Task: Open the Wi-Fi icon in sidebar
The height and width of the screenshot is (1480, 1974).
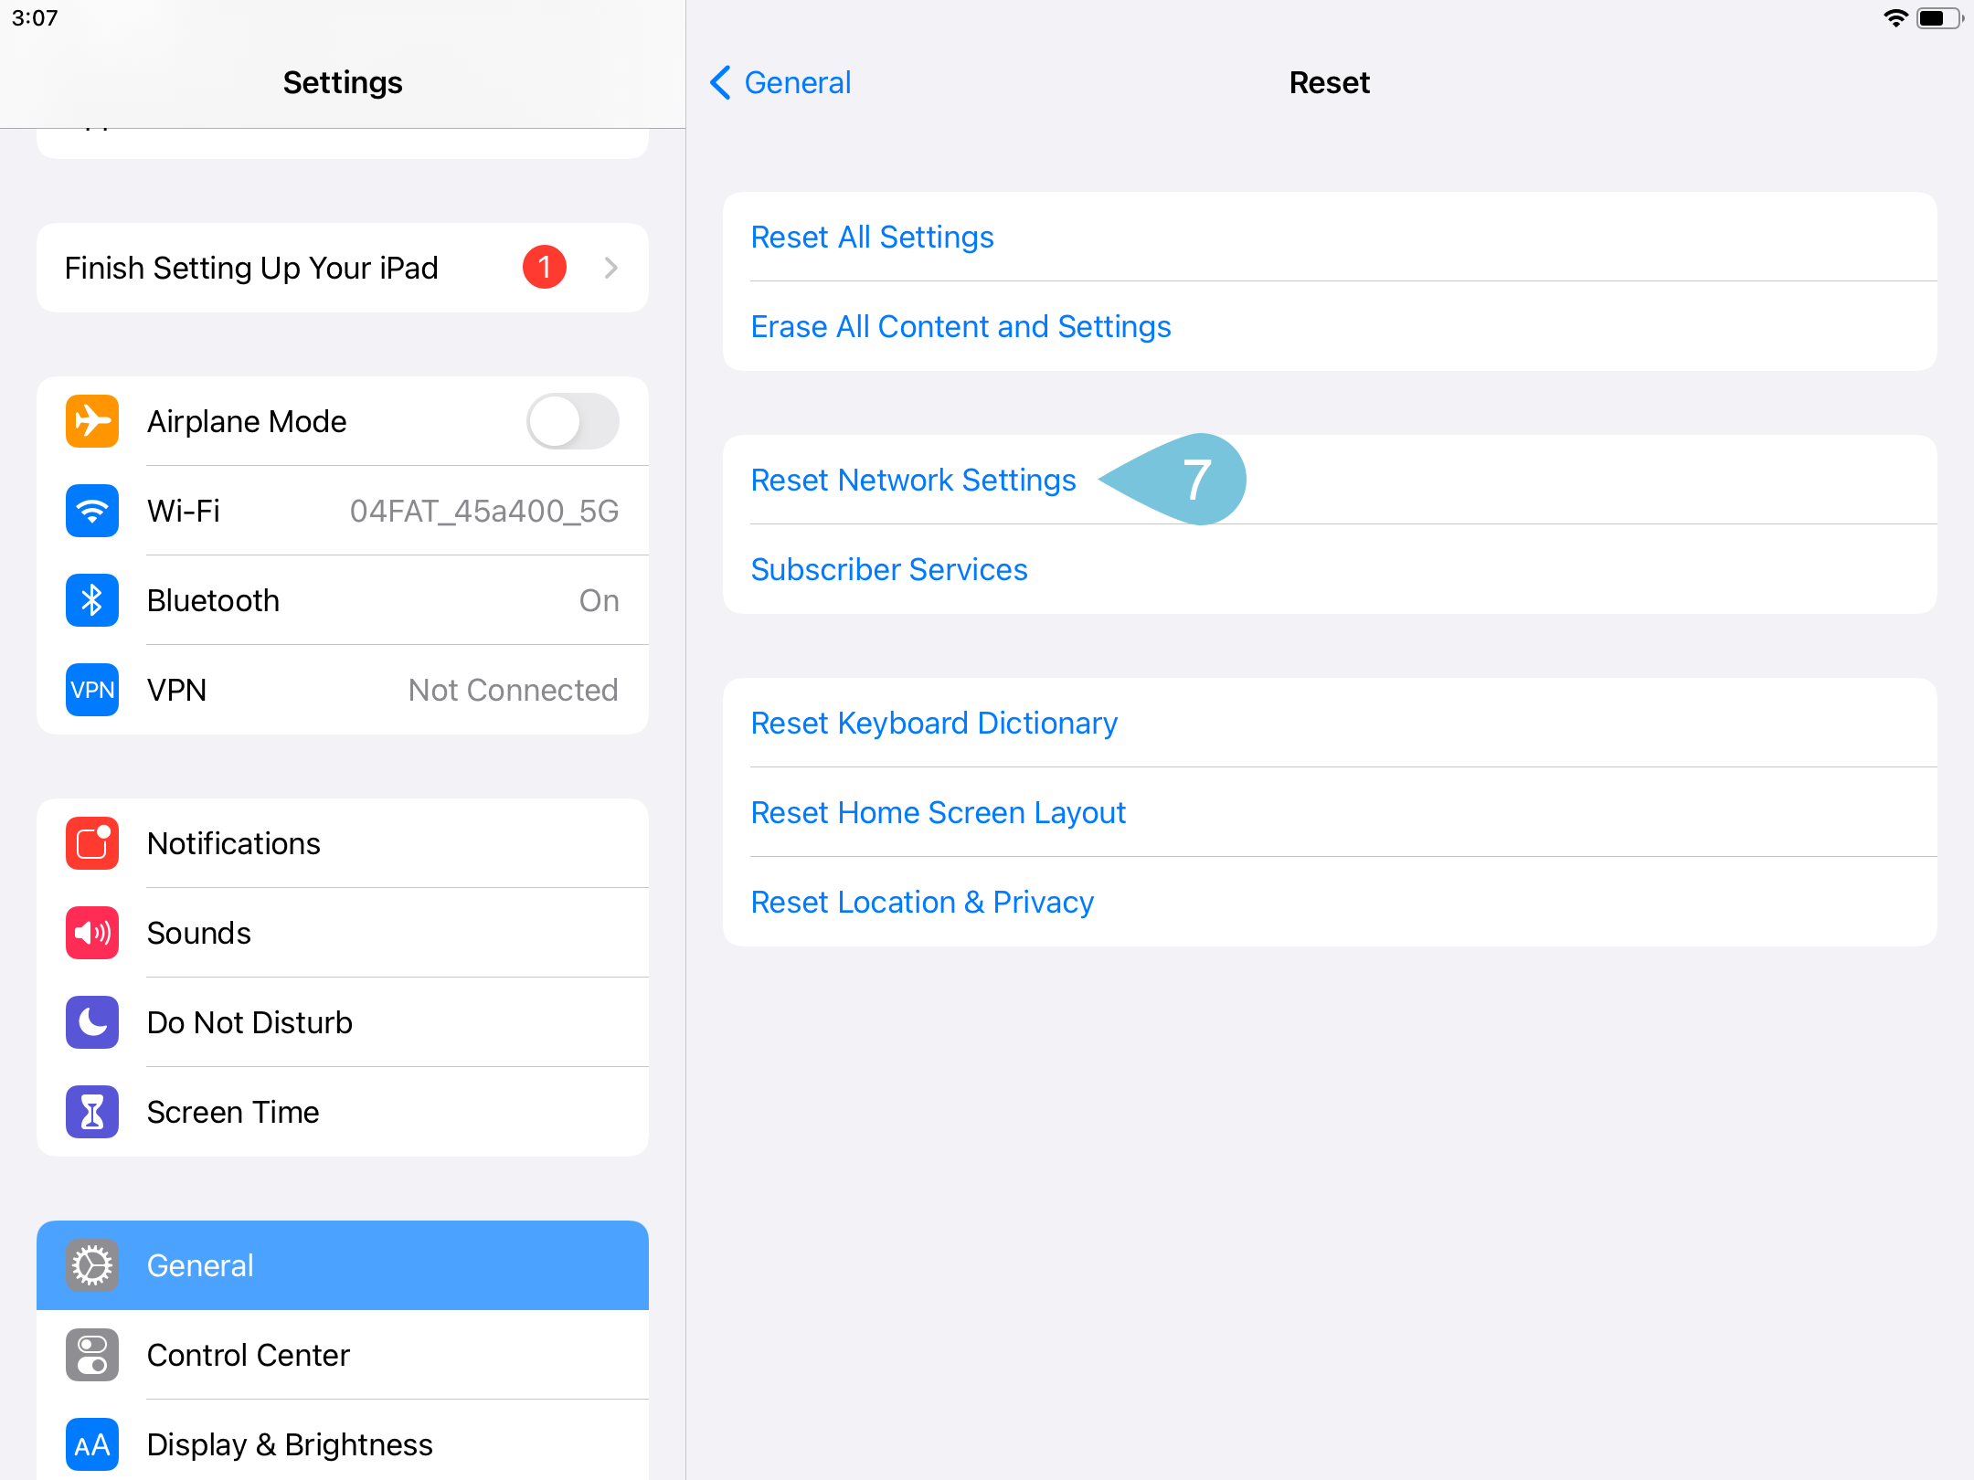Action: coord(92,511)
